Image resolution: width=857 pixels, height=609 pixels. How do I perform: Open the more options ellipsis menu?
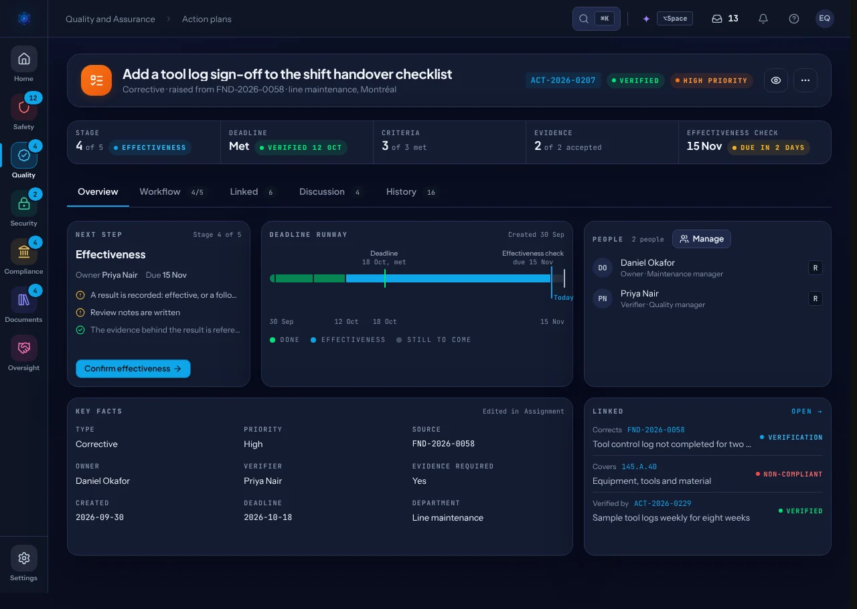(x=805, y=80)
